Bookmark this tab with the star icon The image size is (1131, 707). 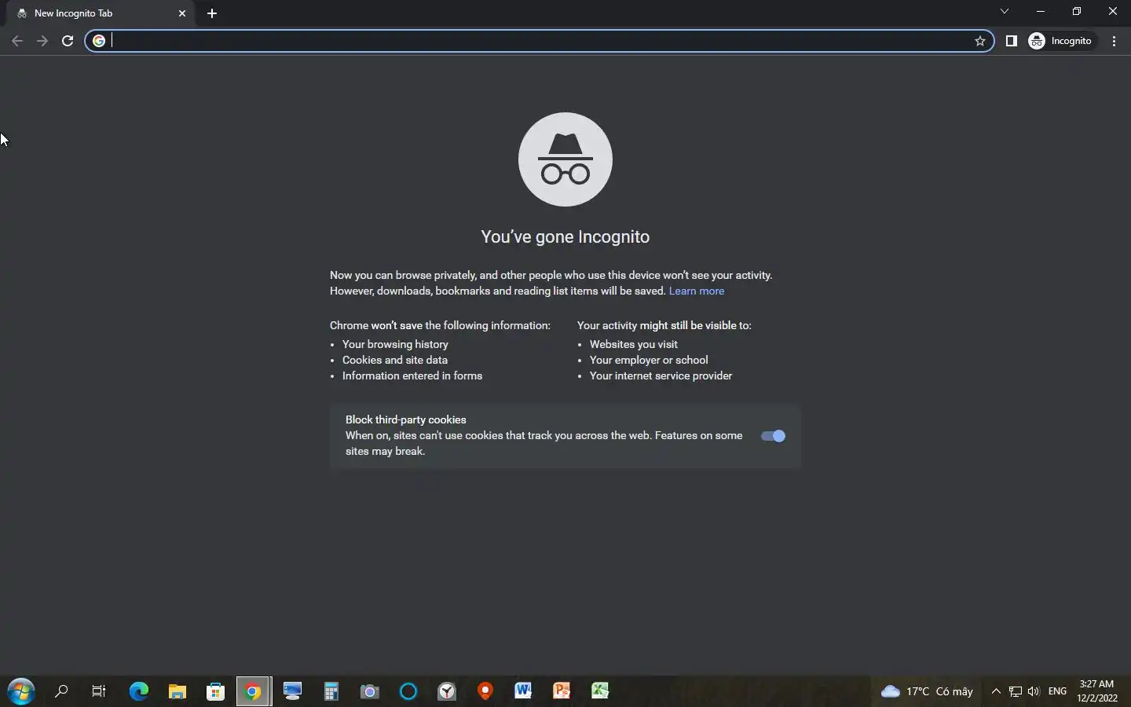980,41
